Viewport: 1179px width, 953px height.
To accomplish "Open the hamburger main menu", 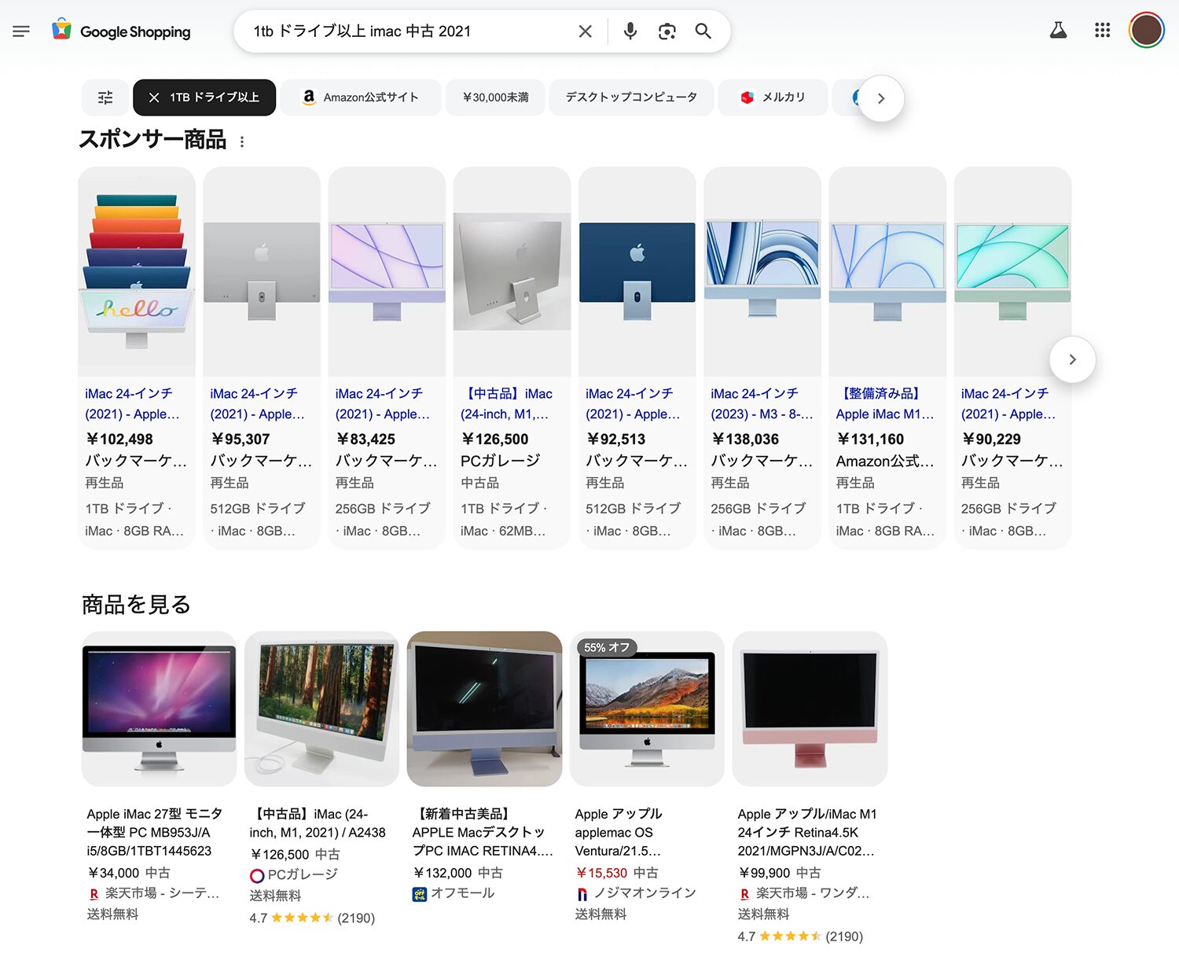I will pos(21,31).
